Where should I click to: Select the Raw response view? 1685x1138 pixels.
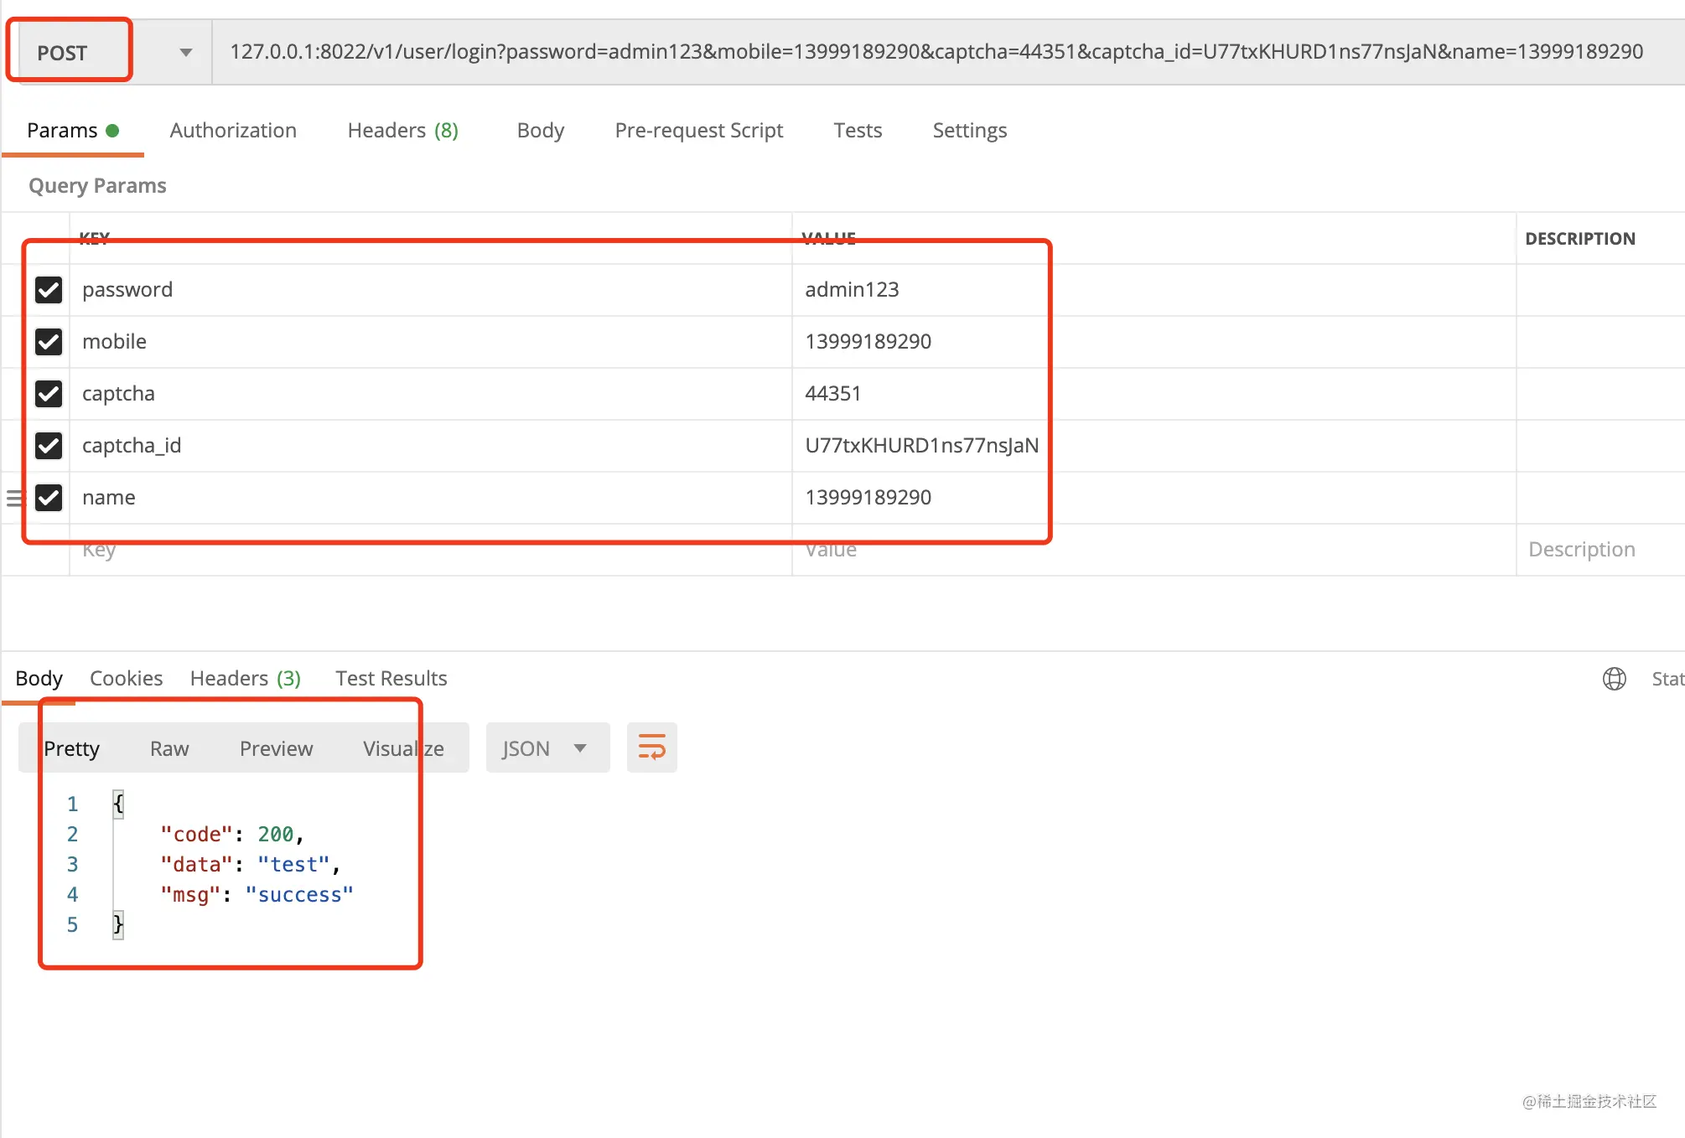pyautogui.click(x=169, y=748)
